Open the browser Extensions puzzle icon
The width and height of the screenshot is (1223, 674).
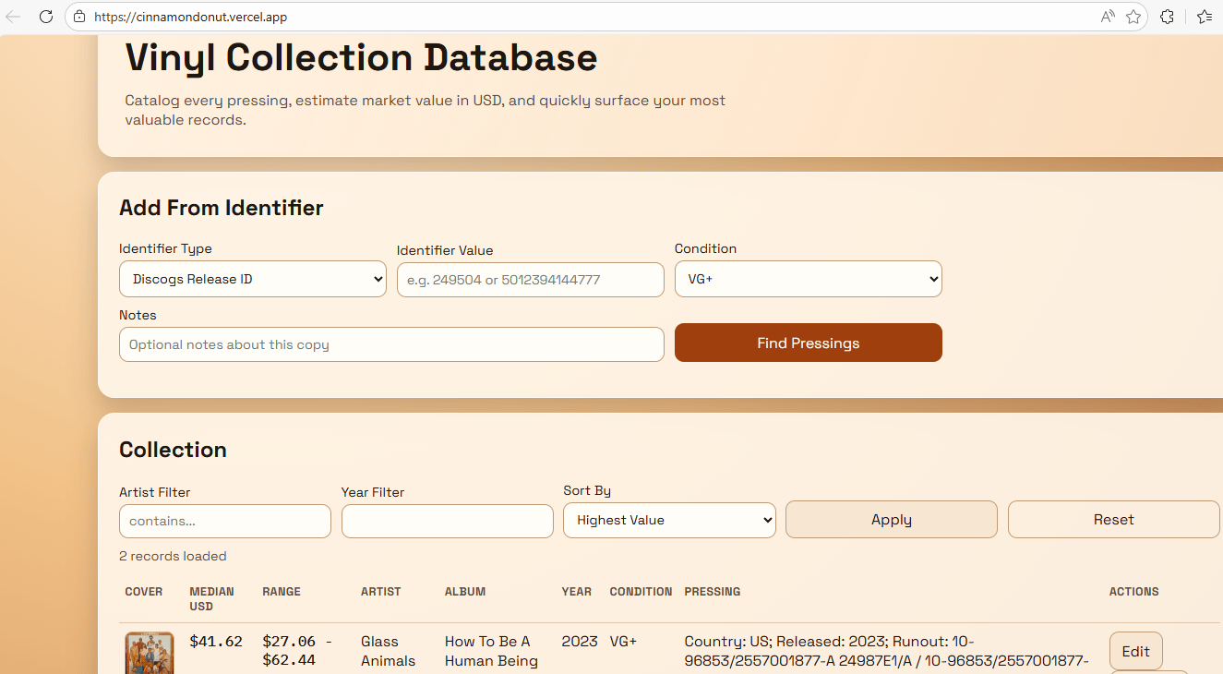(x=1167, y=17)
